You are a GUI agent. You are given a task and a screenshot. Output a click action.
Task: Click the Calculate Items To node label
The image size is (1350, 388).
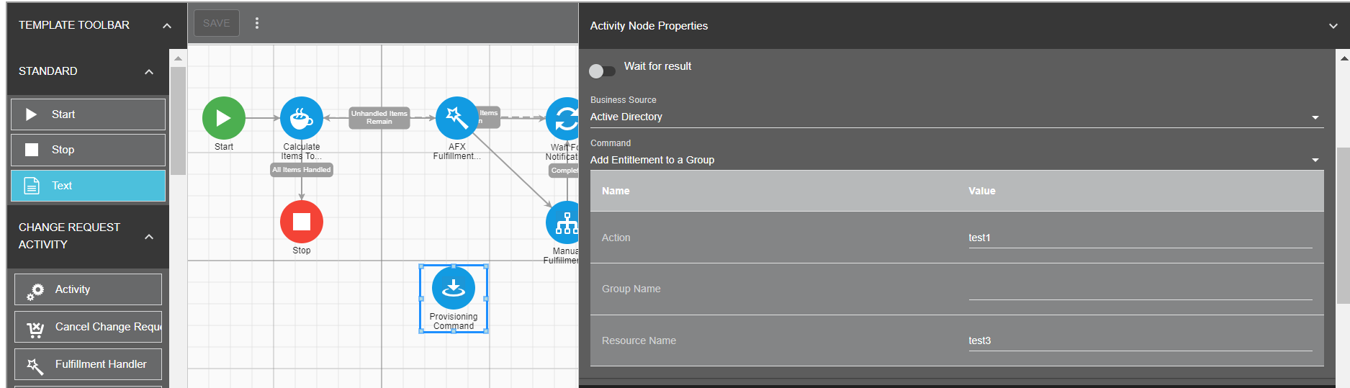tap(302, 151)
